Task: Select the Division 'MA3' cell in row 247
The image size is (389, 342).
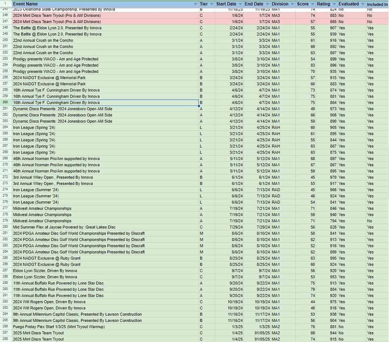Action: 283,22
